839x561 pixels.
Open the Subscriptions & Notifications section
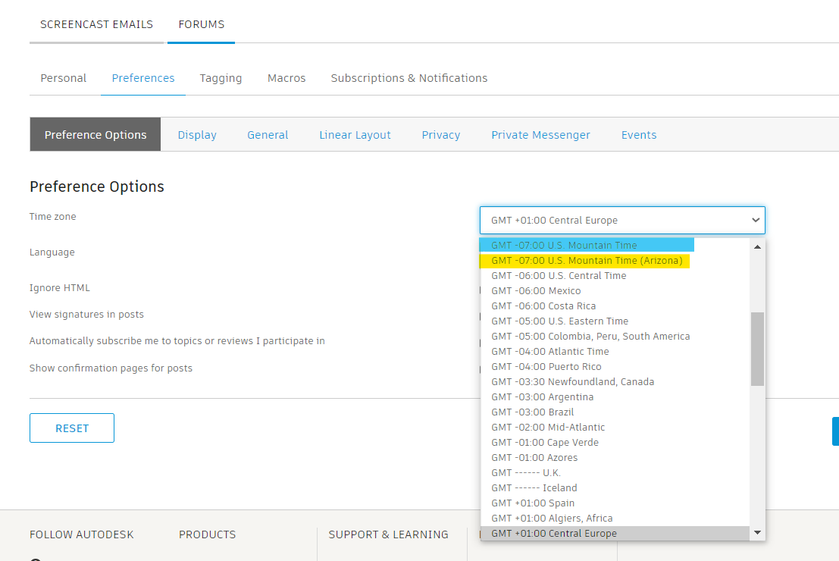(409, 77)
